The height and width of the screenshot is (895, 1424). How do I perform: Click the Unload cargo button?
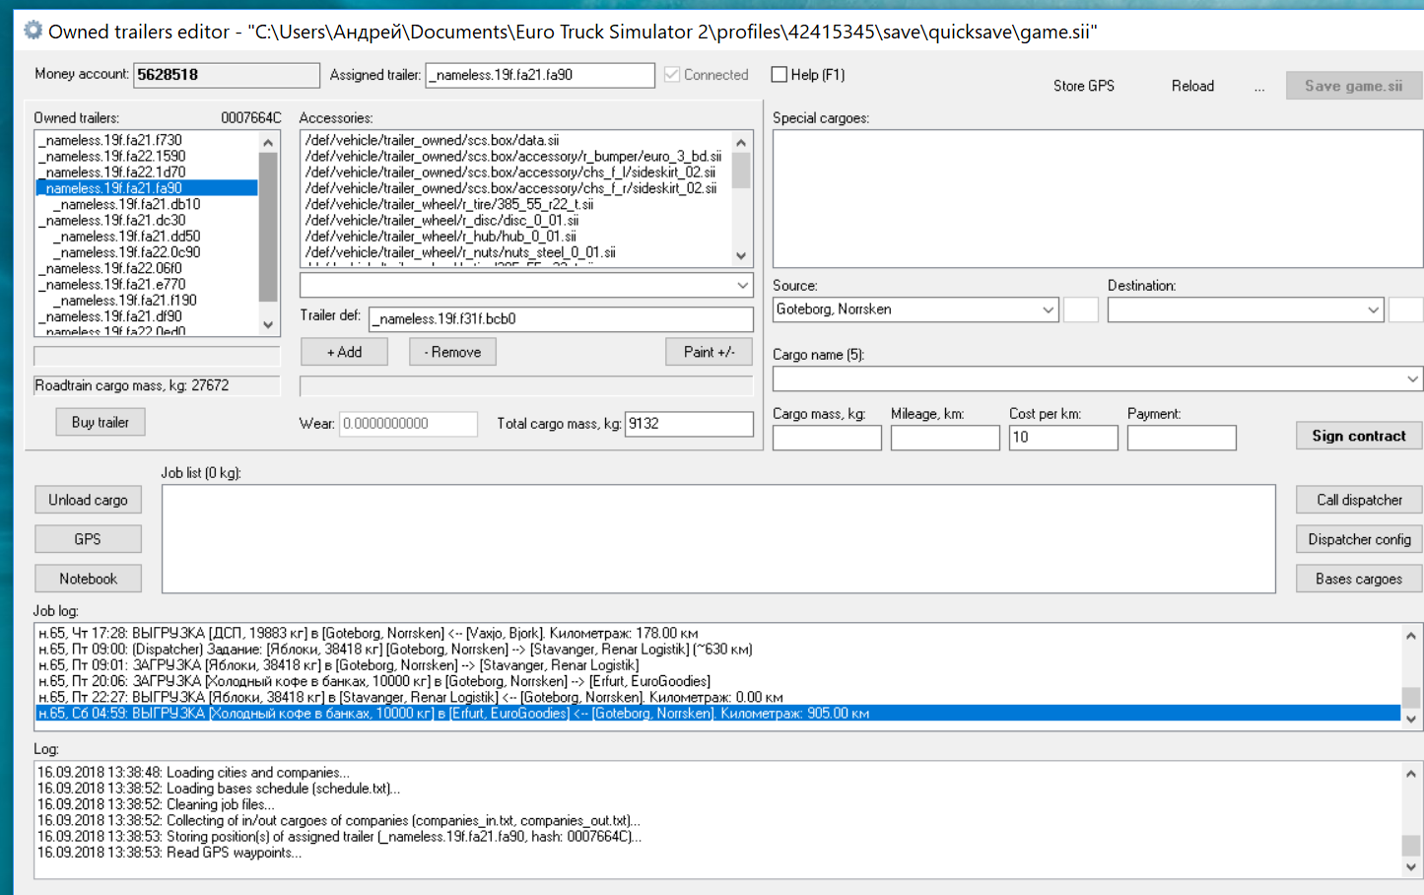coord(88,500)
